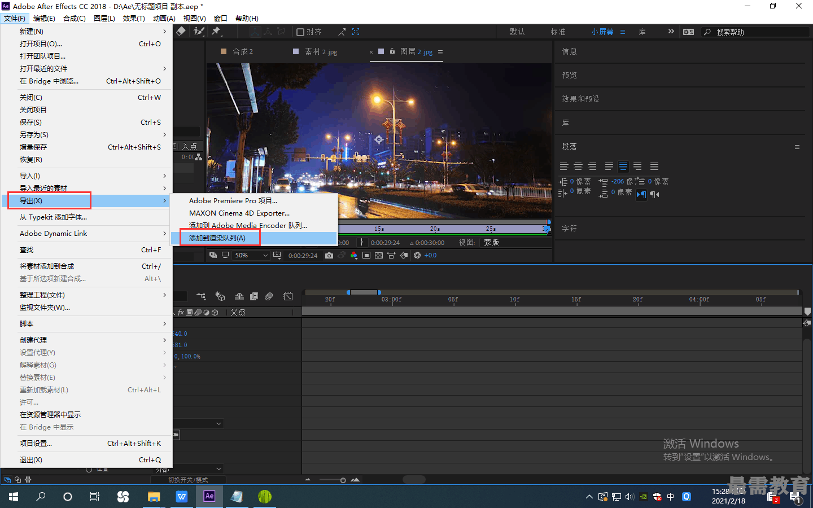Open the 段落 panel menu
The height and width of the screenshot is (508, 813).
pos(797,147)
